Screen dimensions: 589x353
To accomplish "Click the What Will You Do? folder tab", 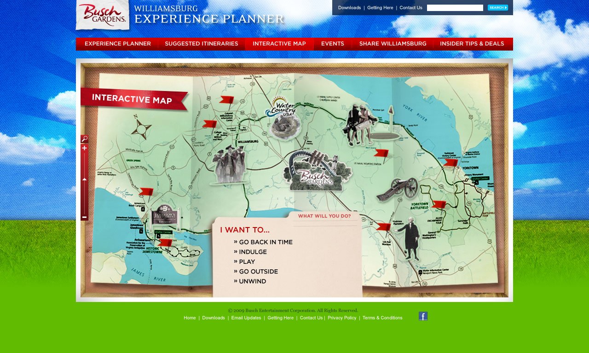I will point(324,216).
